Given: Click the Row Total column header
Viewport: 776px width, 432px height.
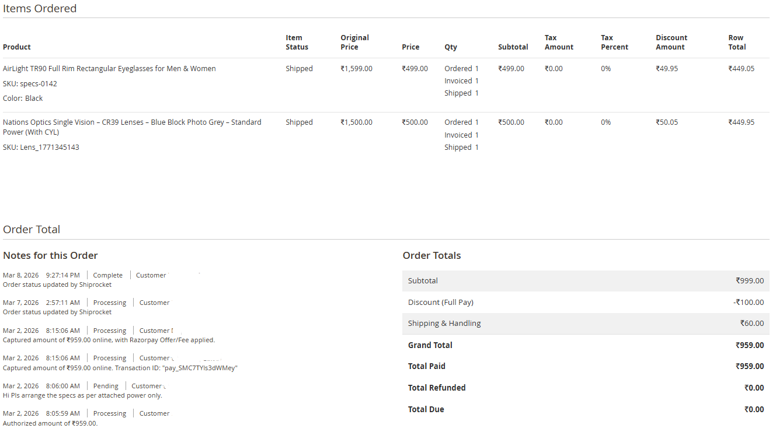Looking at the screenshot, I should coord(736,42).
